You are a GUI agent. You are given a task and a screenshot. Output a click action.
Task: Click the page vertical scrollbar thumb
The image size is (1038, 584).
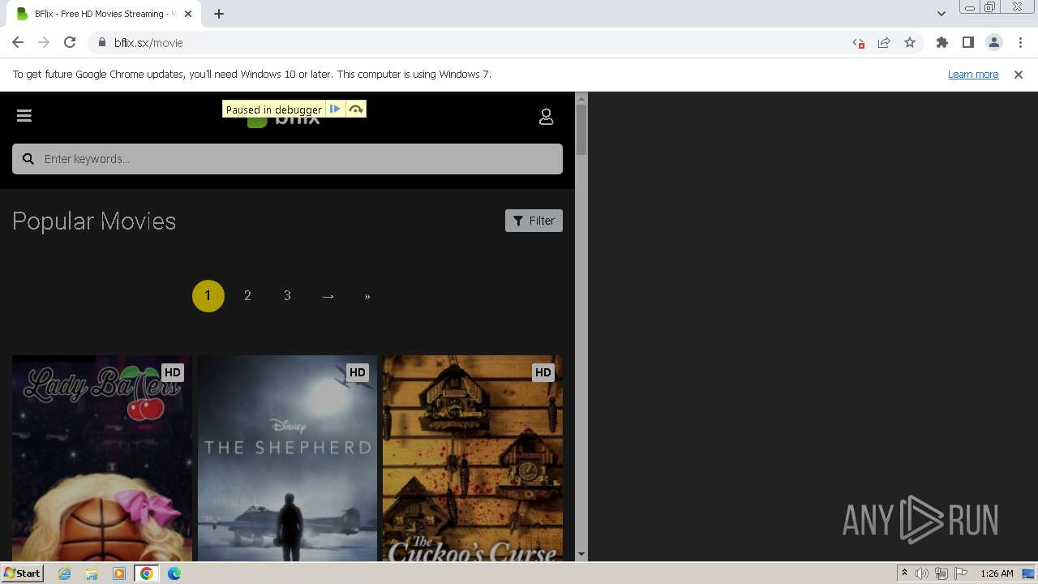tap(581, 130)
